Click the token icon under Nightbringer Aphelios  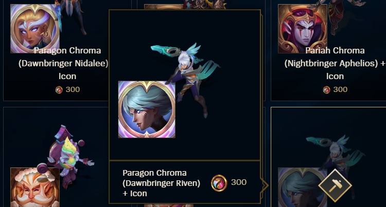pos(326,90)
